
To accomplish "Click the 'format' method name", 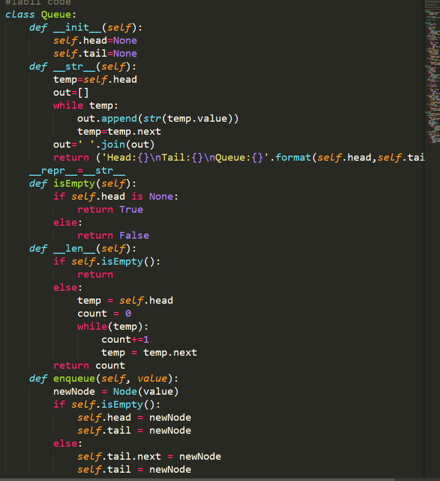I will click(x=293, y=158).
